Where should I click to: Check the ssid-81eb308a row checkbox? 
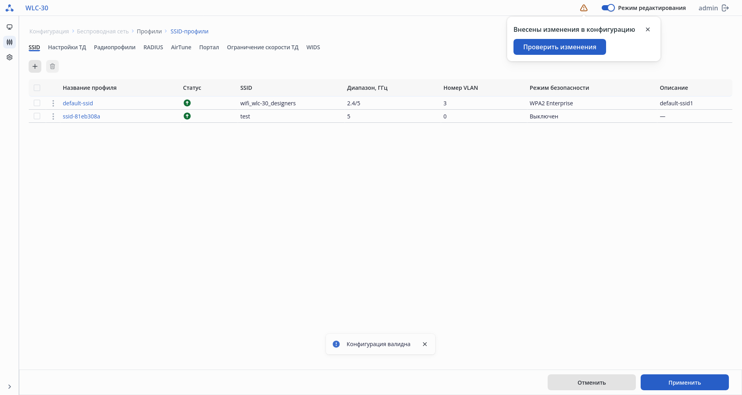click(37, 116)
